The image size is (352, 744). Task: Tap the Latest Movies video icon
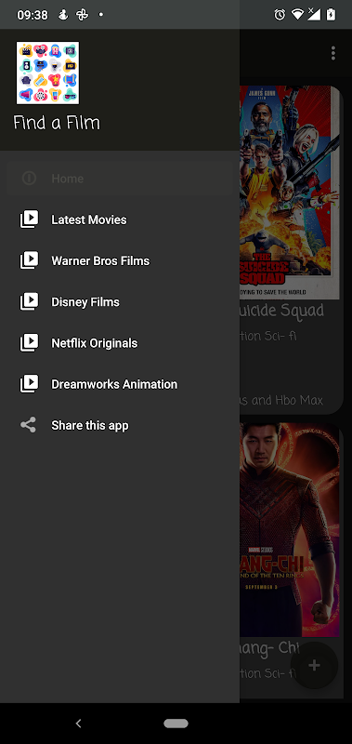[x=29, y=219]
